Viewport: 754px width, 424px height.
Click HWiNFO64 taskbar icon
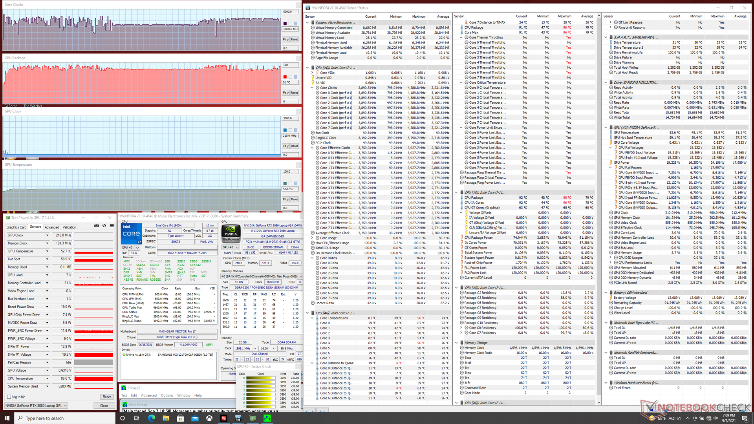[238, 418]
